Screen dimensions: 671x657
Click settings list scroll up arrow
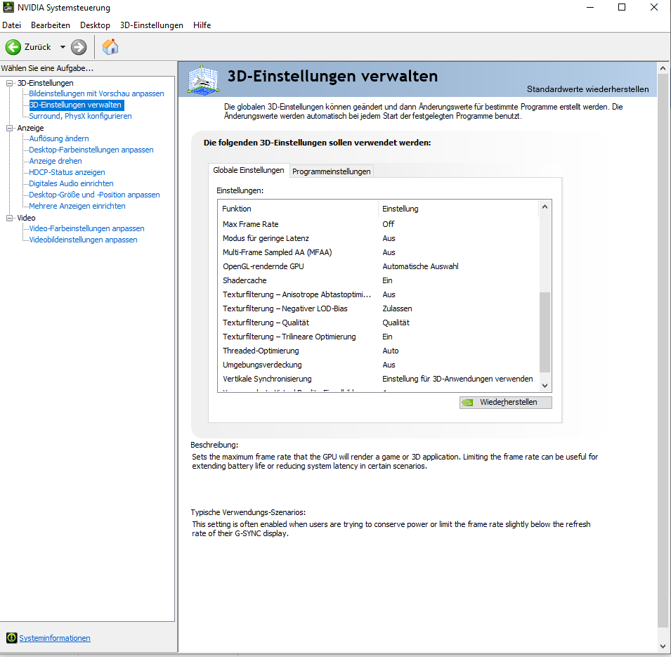545,207
